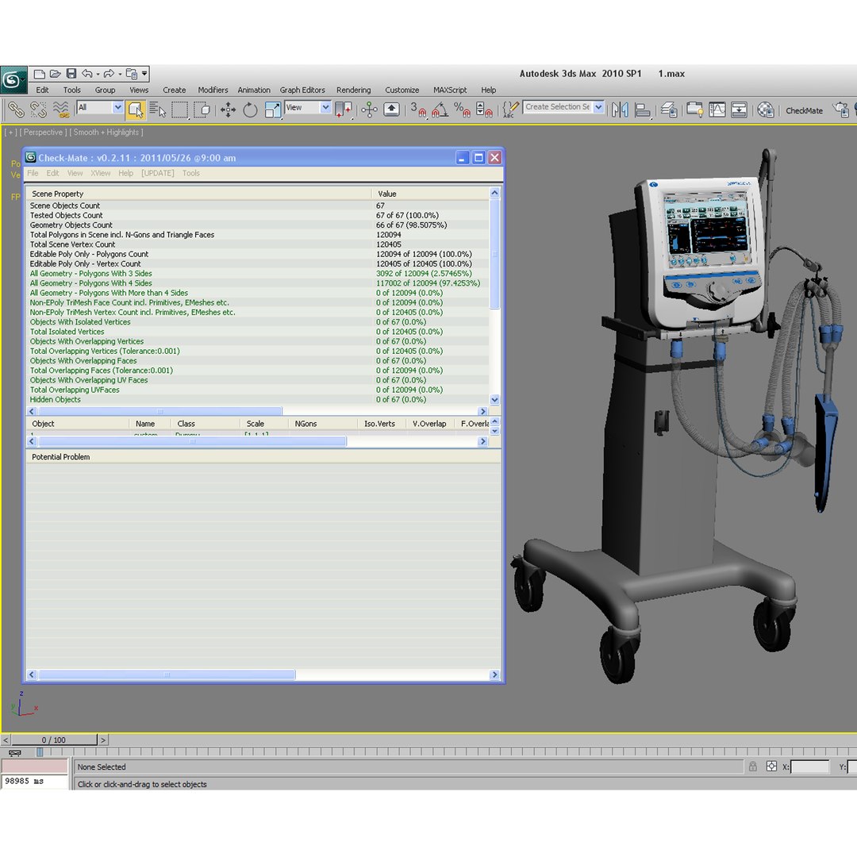Open Tools menu in Check-Mate window
Viewport: 857px width, 857px height.
tap(190, 173)
